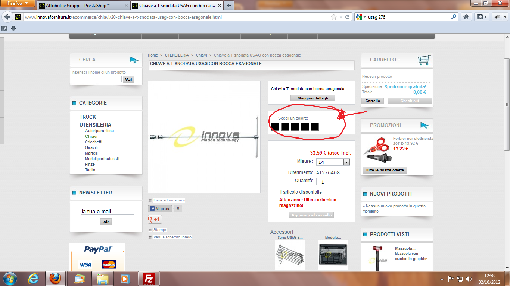Open Windows Explorer folder icon in taskbar
Screen dimensions: 510x286
click(102, 278)
